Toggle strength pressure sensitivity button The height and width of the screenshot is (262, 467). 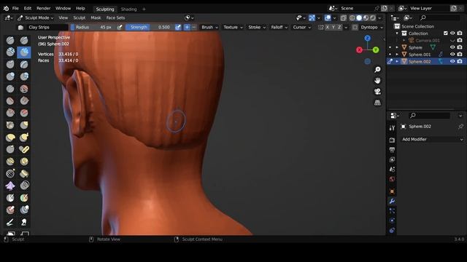(x=178, y=27)
